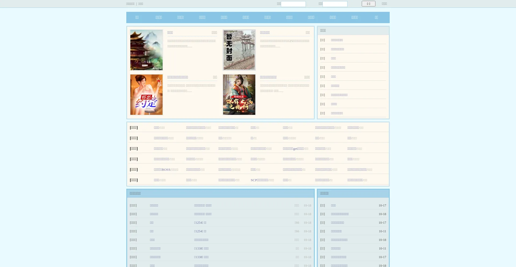Viewport: 516px width, 267px height.
Task: Click title link beside 暂无封面 cover
Action: tap(265, 33)
